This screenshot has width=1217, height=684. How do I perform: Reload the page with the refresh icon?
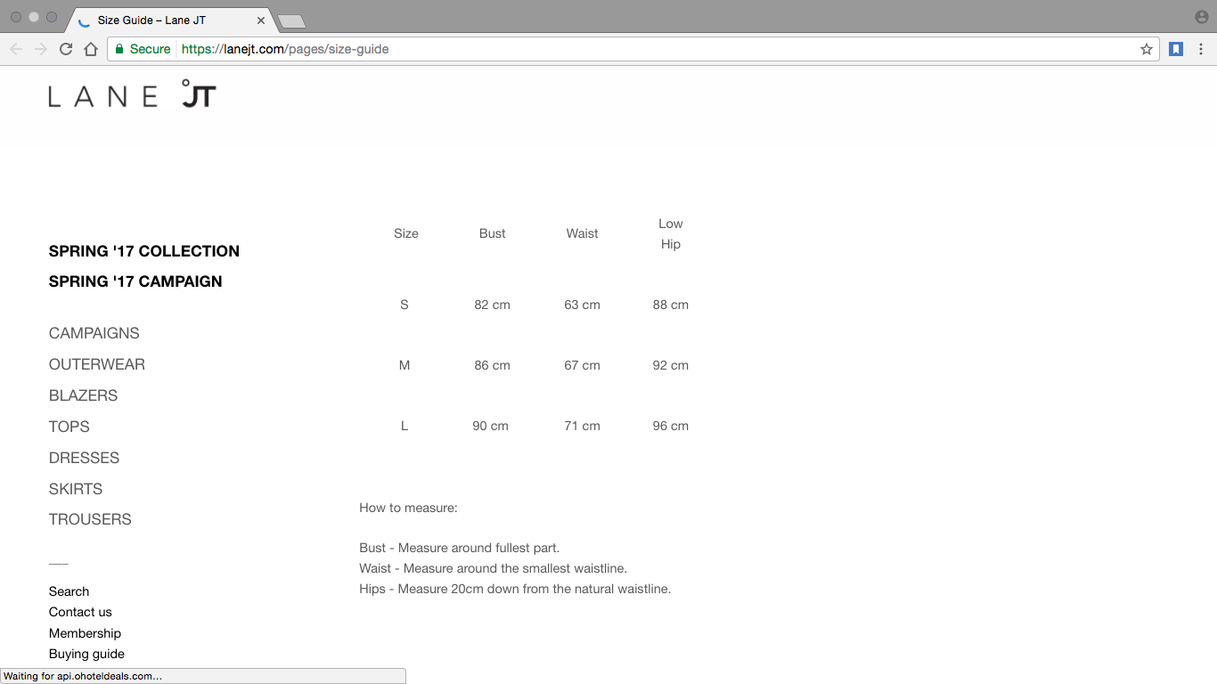66,49
